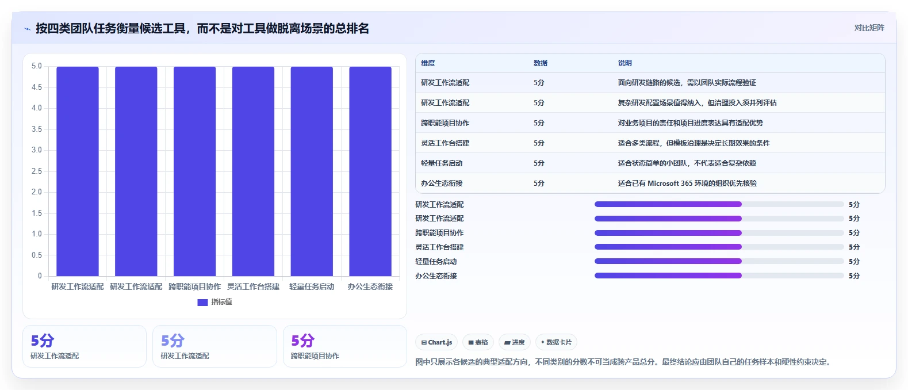
Task: Click the progress bar in the 跨职能项目协作 row
Action: point(719,233)
